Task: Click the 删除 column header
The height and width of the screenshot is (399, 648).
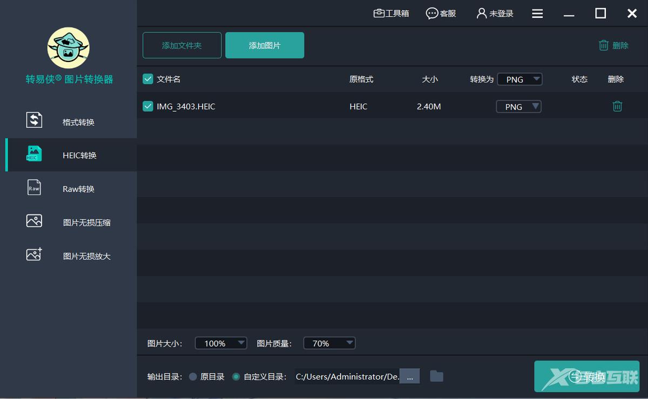Action: 616,79
